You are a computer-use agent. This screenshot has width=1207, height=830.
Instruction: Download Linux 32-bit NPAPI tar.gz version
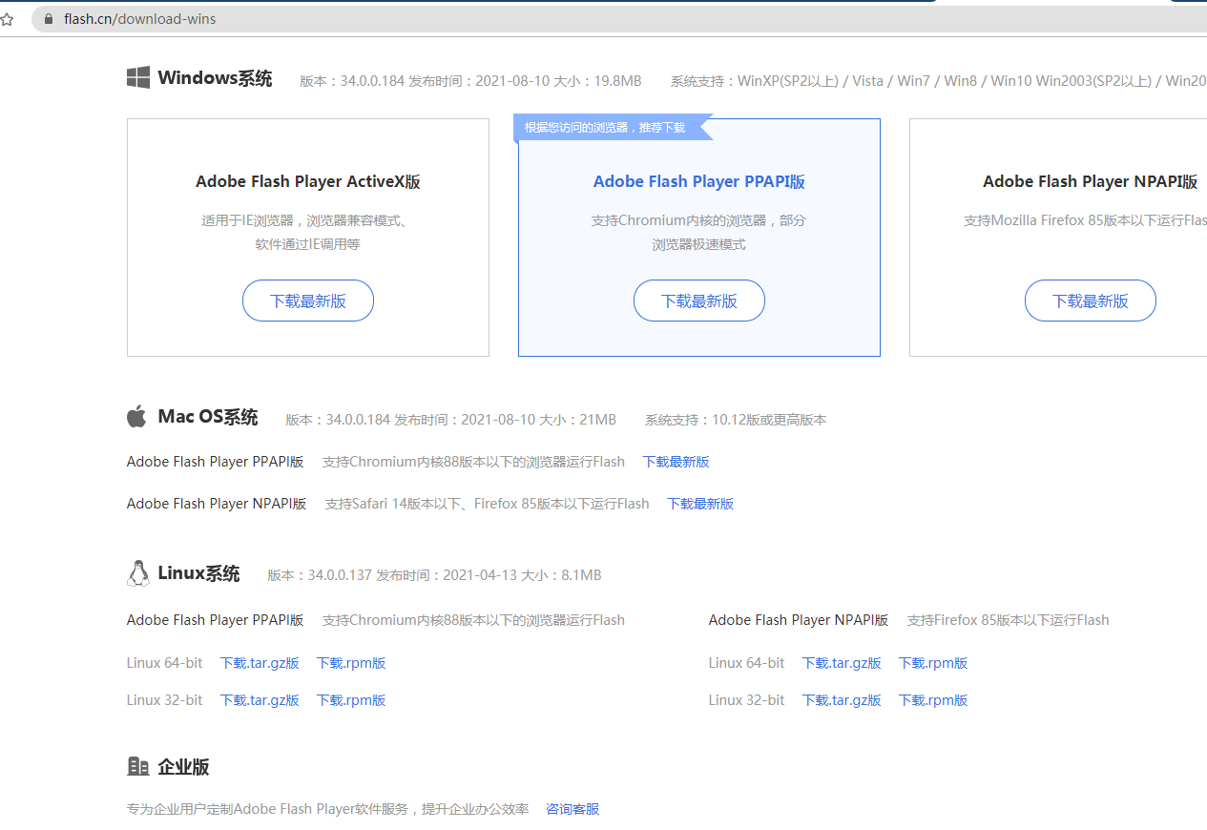842,700
